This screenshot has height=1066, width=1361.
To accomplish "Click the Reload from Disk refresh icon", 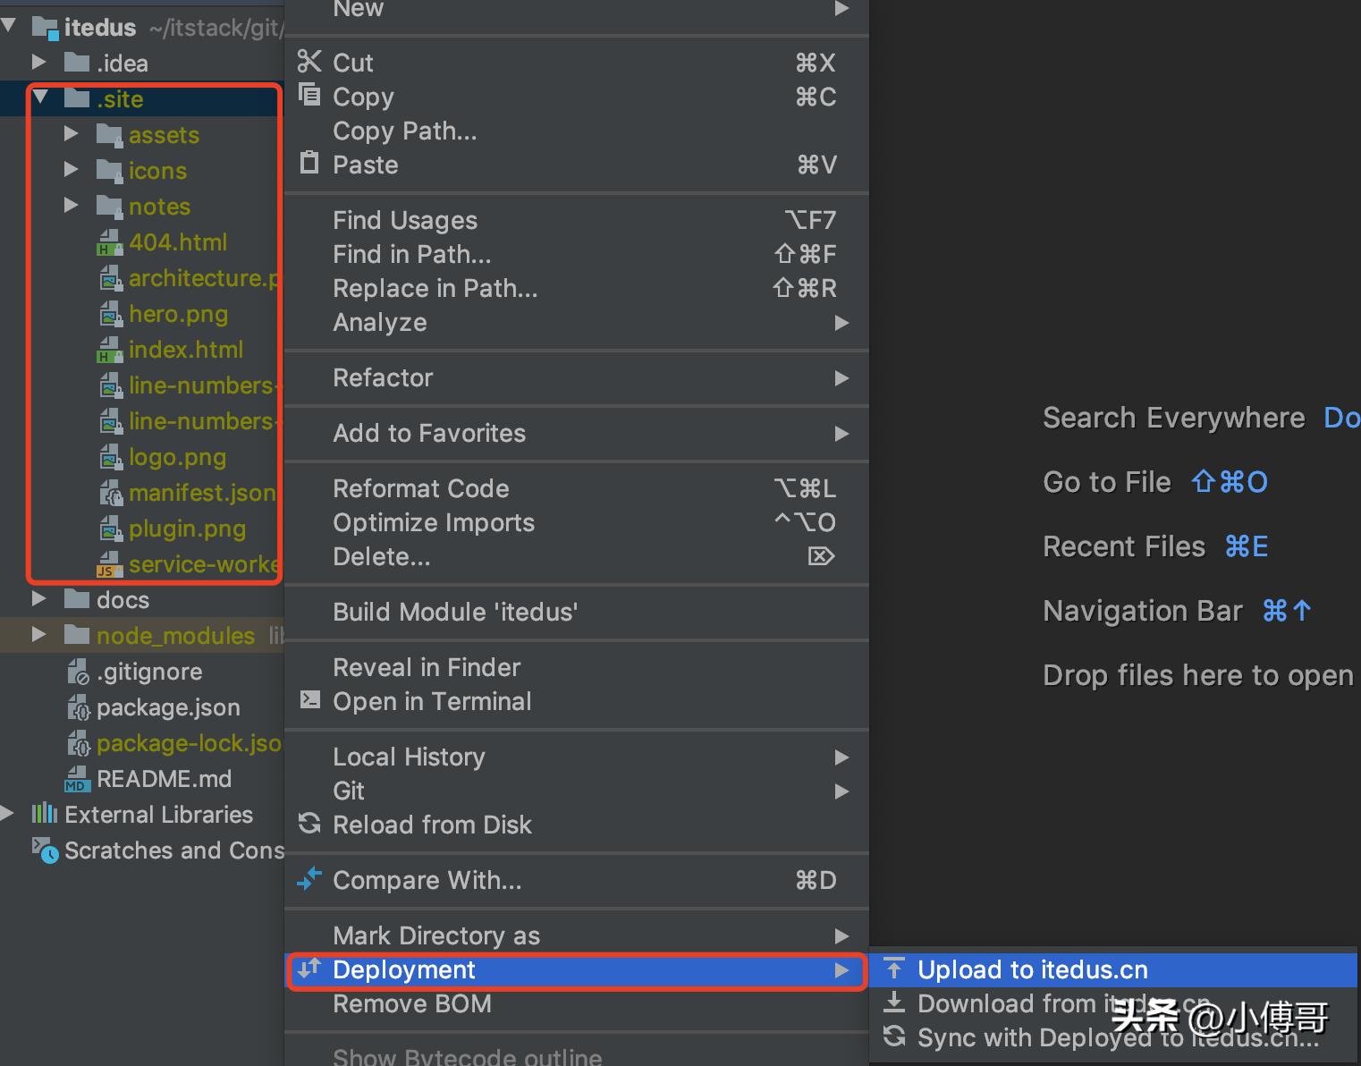I will [x=309, y=825].
